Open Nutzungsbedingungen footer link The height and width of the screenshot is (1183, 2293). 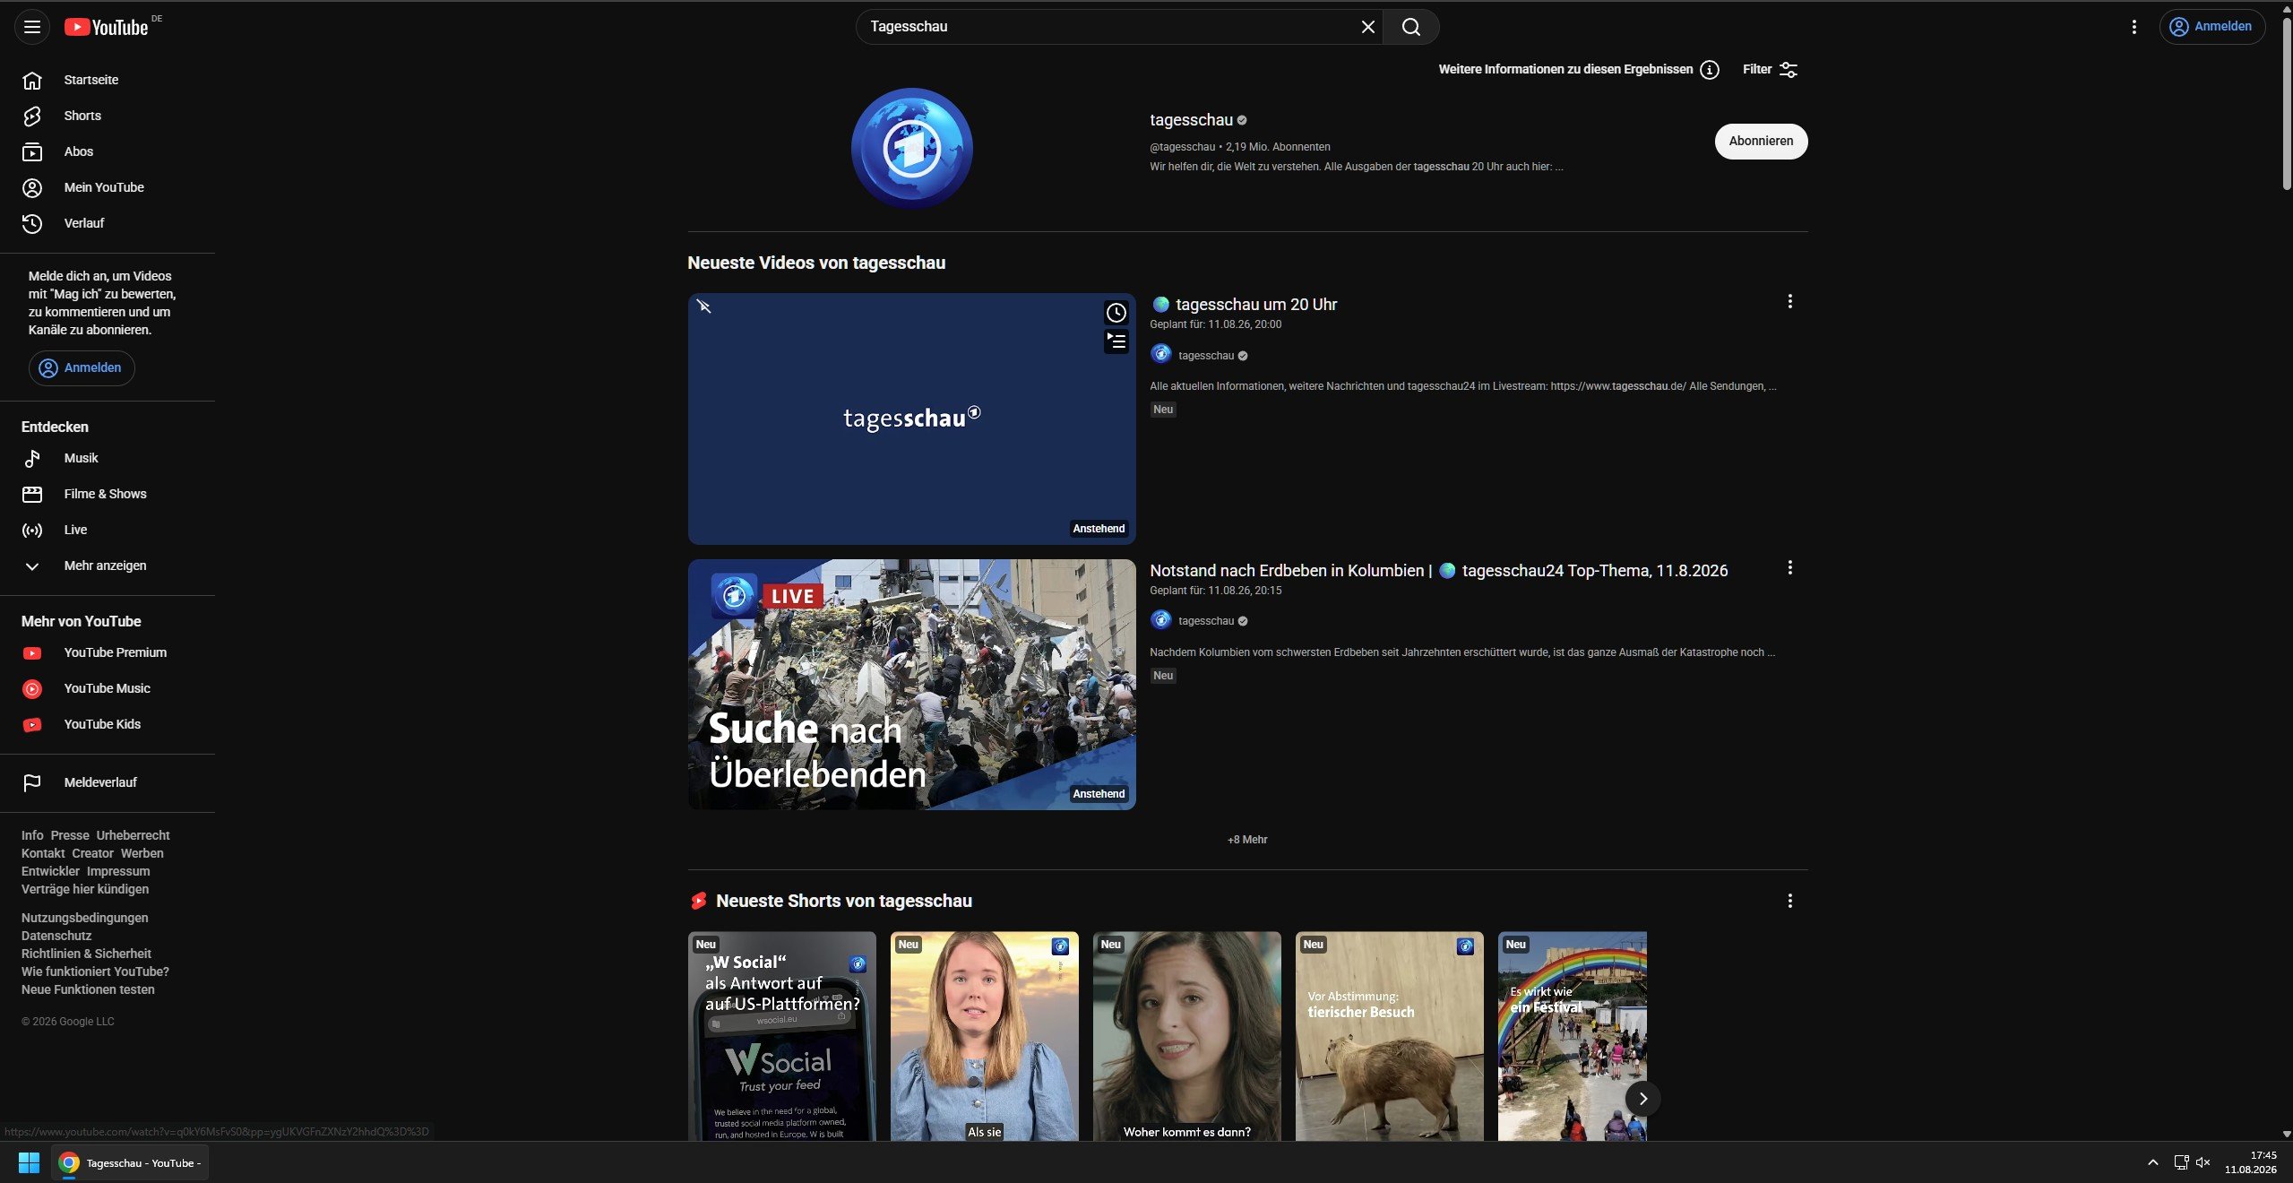pos(85,918)
